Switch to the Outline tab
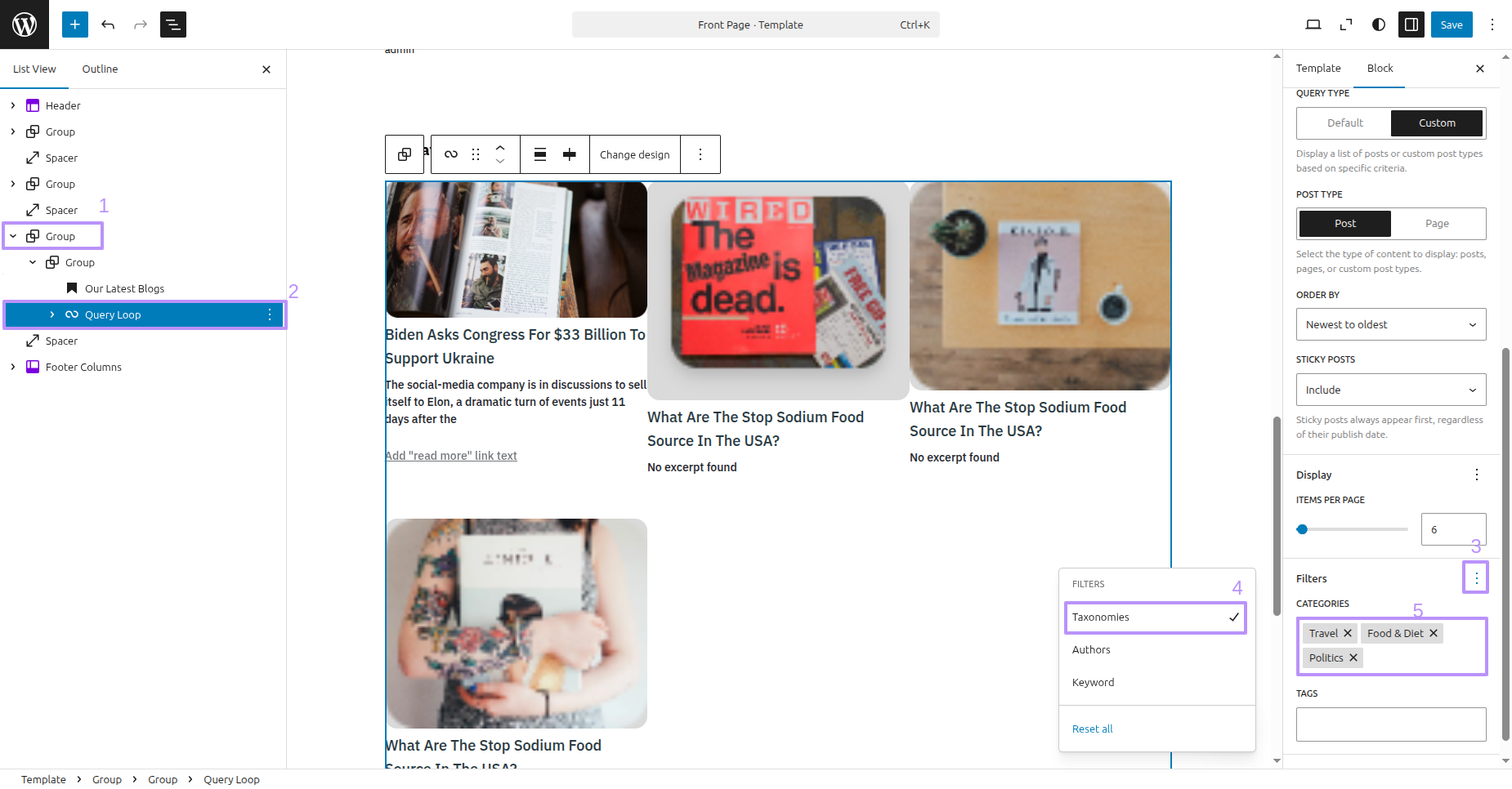 100,69
